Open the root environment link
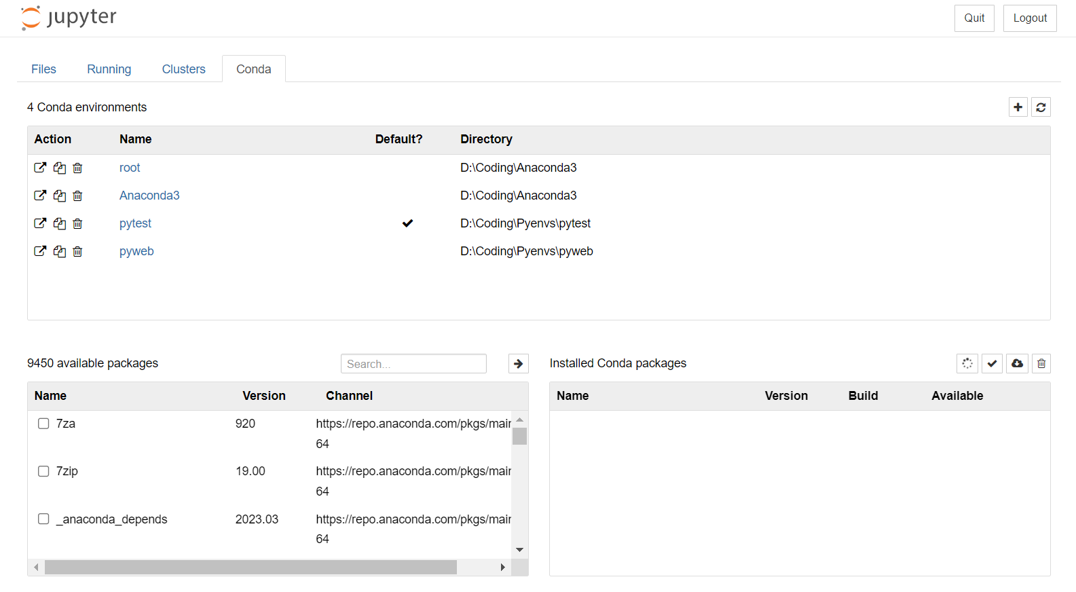Viewport: 1076px width, 592px height. pos(130,168)
